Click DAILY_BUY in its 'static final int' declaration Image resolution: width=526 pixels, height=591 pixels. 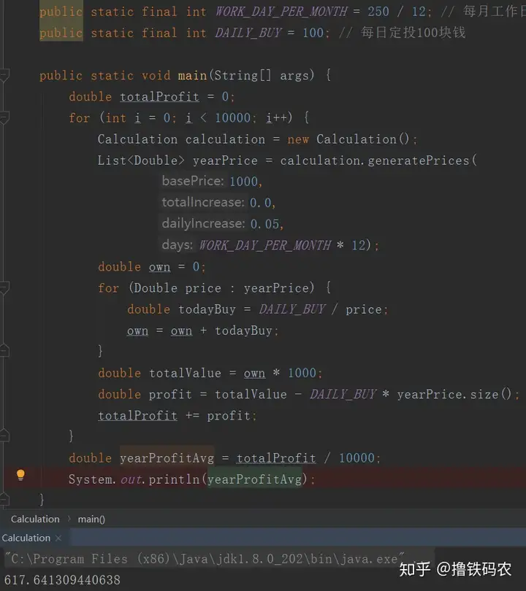pyautogui.click(x=248, y=33)
